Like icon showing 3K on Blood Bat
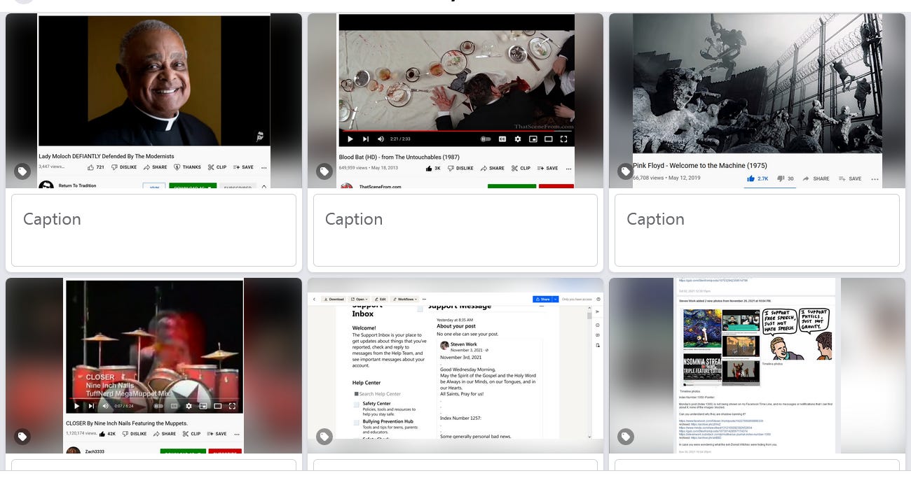 [433, 168]
